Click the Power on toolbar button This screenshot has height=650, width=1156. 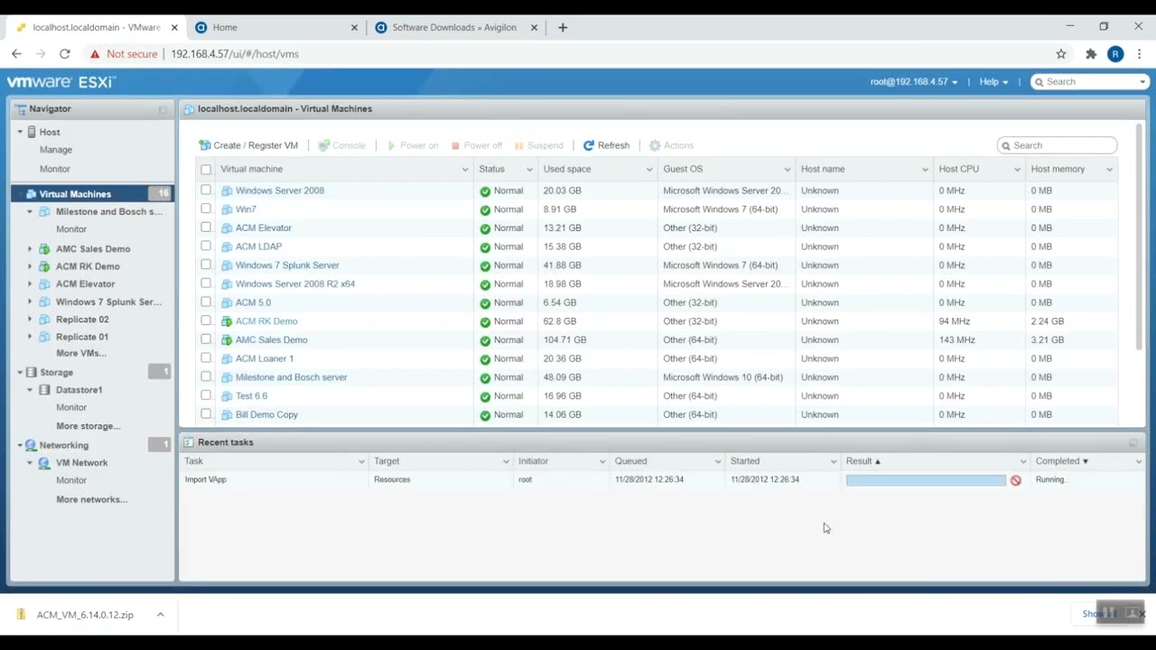(412, 145)
